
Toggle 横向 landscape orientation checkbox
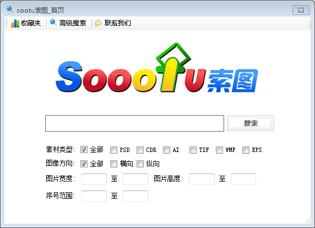[x=113, y=164]
